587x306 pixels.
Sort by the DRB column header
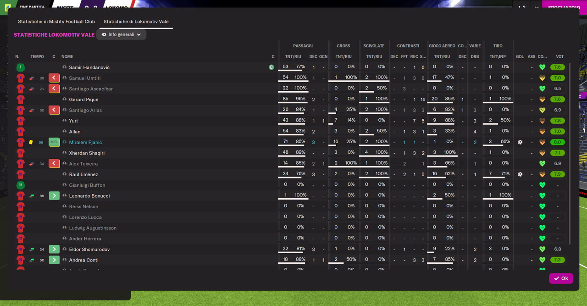[x=475, y=57]
